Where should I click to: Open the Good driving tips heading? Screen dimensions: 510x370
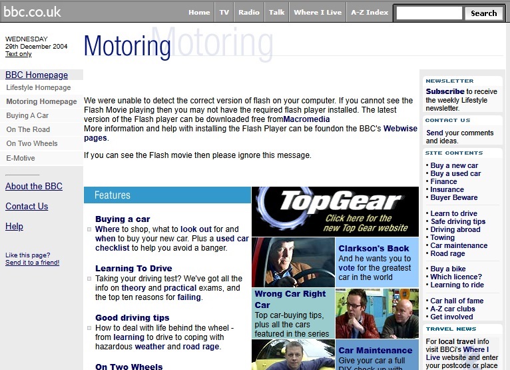(132, 317)
